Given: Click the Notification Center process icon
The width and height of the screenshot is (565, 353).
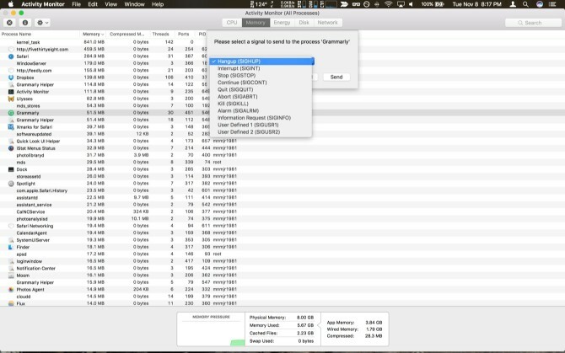Looking at the screenshot, I should (x=11, y=269).
